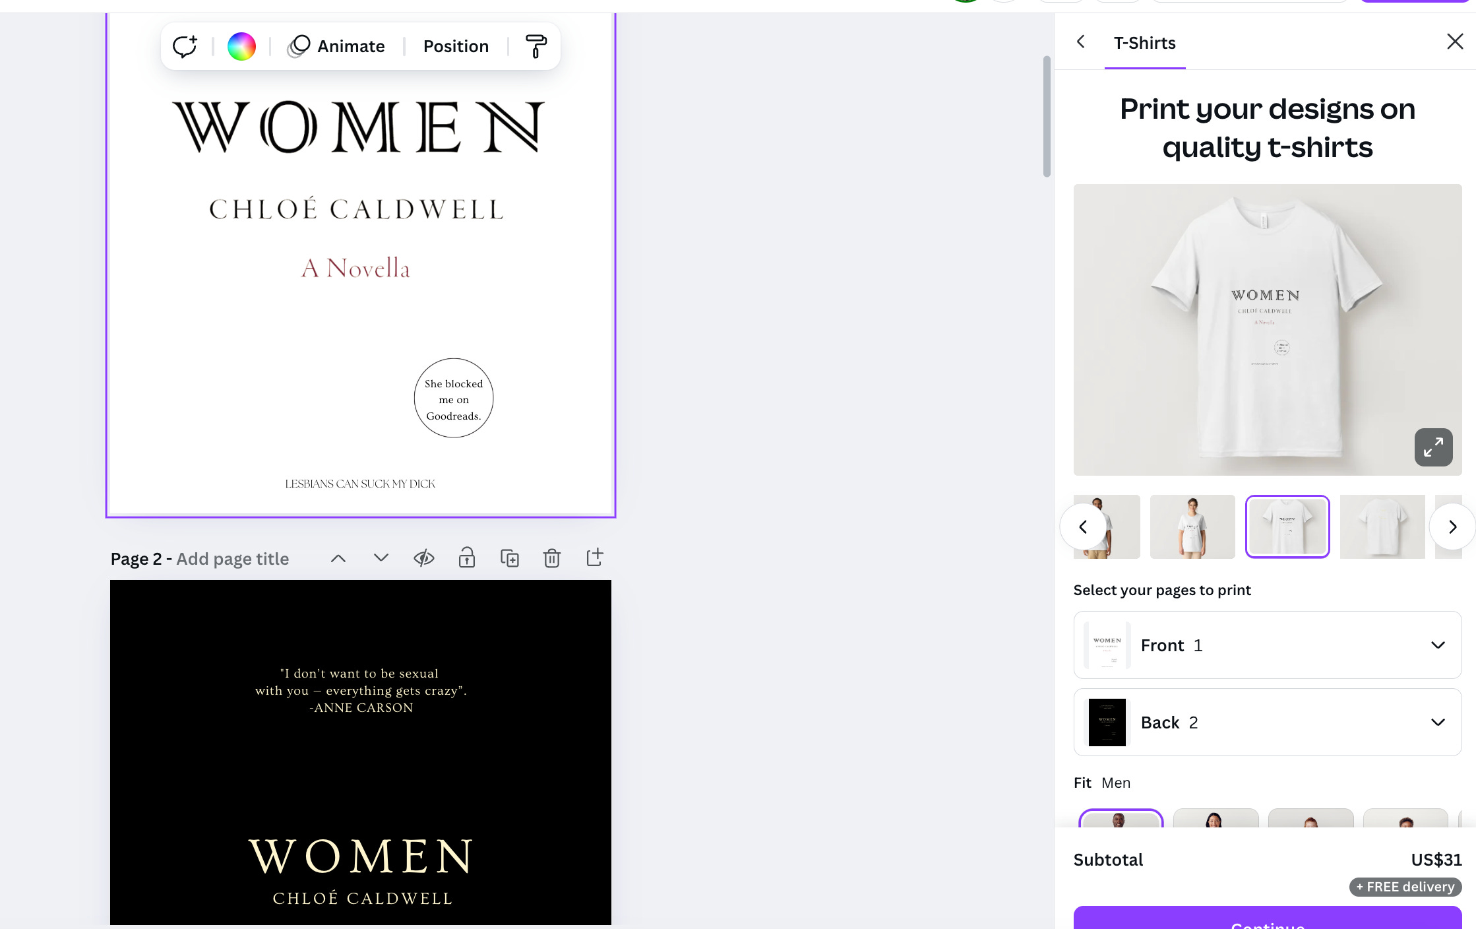The image size is (1476, 929).
Task: Select the WOMEN title on page 1
Action: pyautogui.click(x=358, y=127)
